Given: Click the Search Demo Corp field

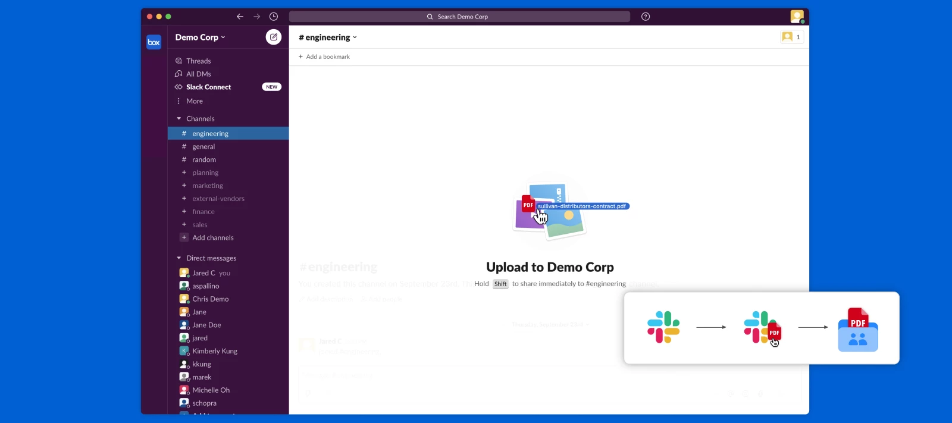Looking at the screenshot, I should click(x=459, y=17).
